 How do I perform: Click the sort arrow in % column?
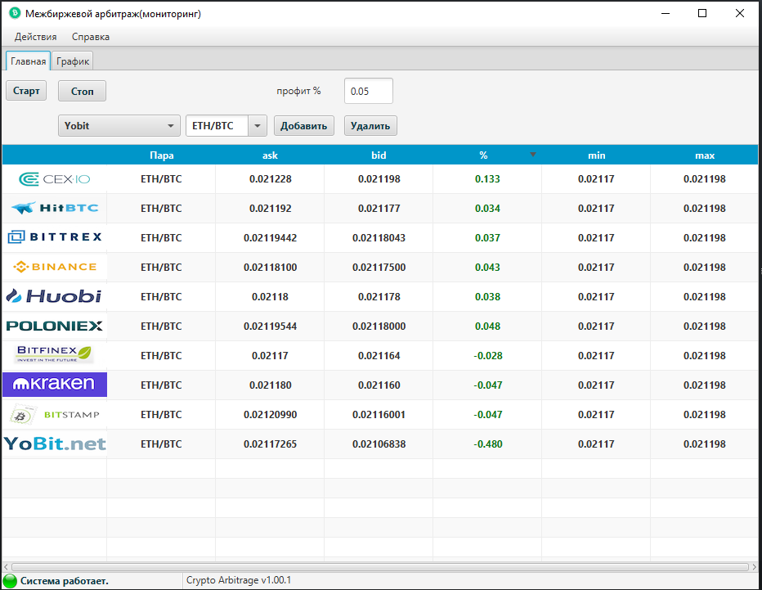(532, 155)
